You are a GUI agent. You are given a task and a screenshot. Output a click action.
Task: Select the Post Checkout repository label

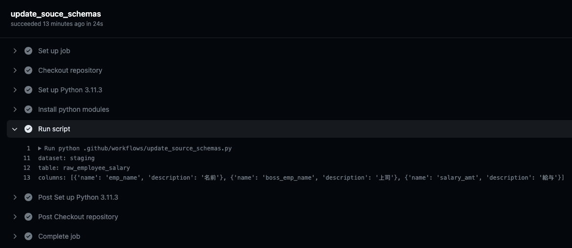click(78, 217)
